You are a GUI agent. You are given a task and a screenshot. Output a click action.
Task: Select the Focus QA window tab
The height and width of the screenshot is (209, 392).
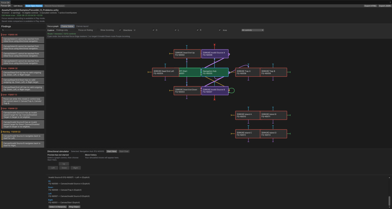coord(6,2)
